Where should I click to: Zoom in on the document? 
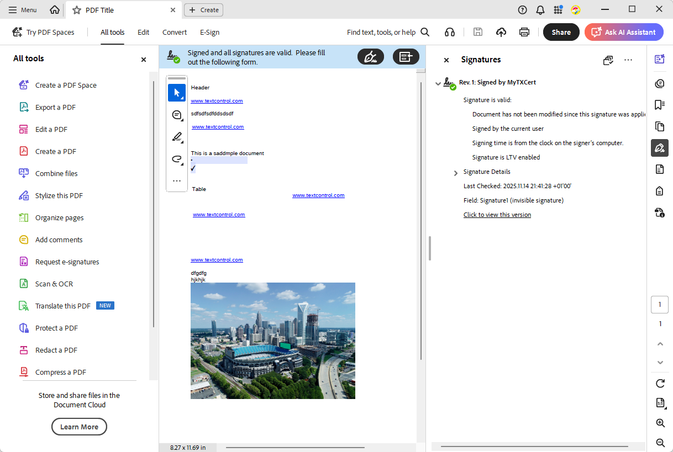click(x=660, y=423)
